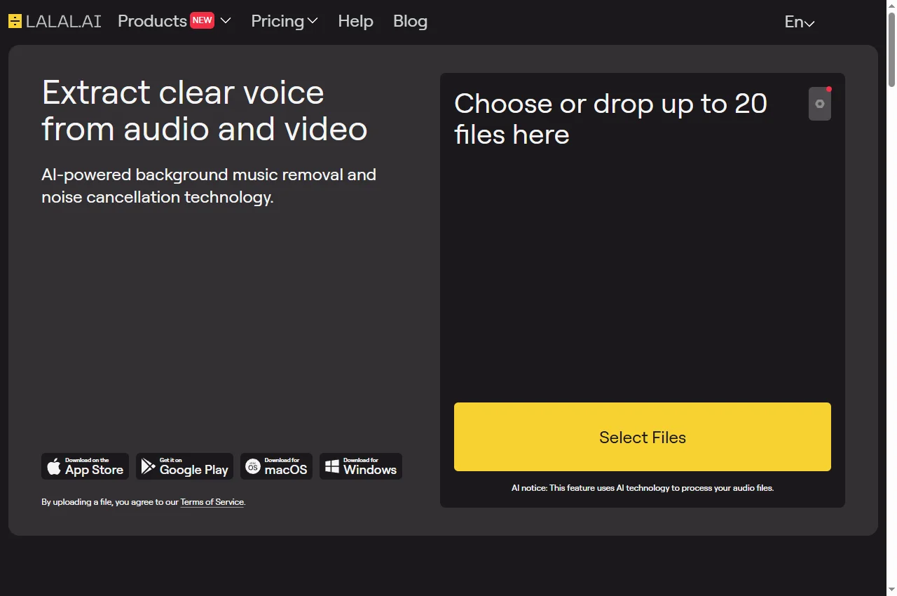The image size is (897, 596).
Task: Click the Apple logo icon
Action: click(54, 466)
